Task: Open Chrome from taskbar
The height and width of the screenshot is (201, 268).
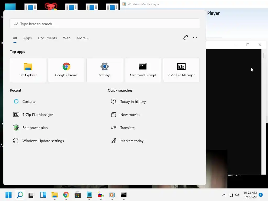Action: point(66,195)
